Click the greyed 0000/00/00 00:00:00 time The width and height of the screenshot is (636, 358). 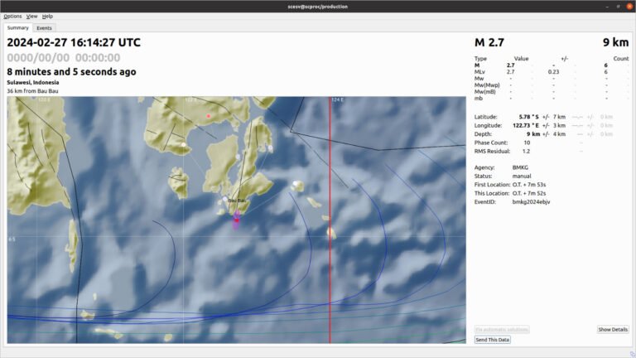(x=63, y=58)
